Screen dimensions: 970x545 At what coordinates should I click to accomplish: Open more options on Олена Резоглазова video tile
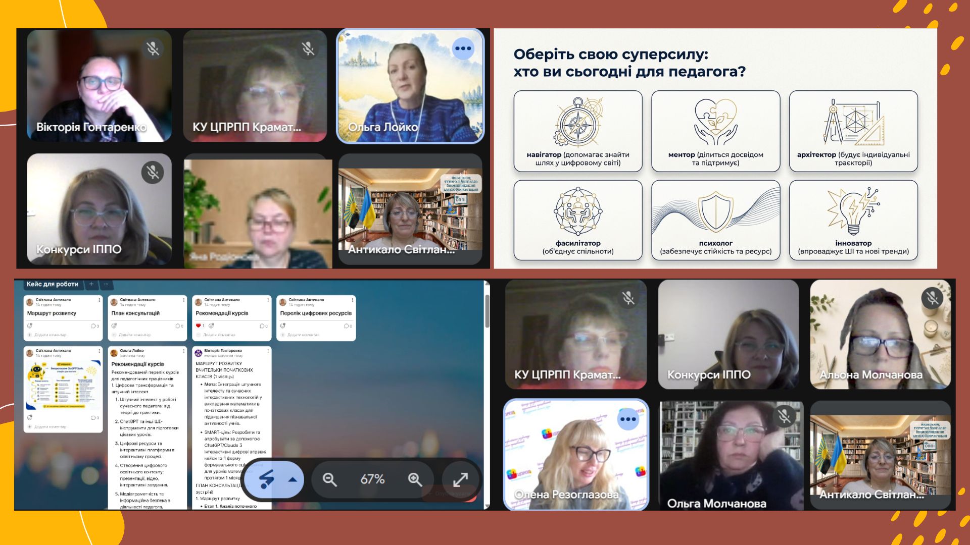point(628,419)
